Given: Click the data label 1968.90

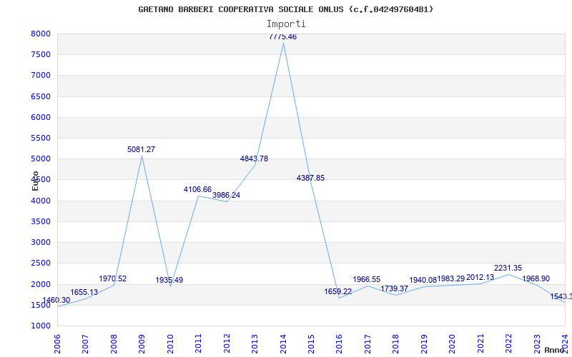Looking at the screenshot, I should (536, 278).
